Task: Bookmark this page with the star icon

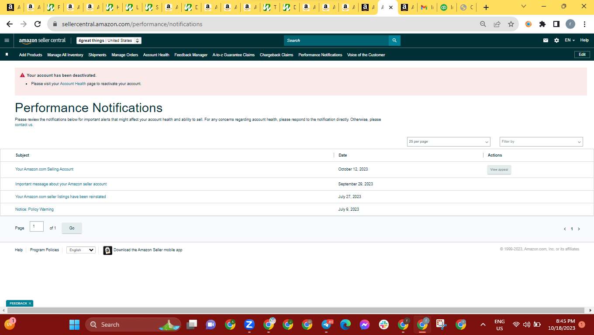Action: coord(511,24)
